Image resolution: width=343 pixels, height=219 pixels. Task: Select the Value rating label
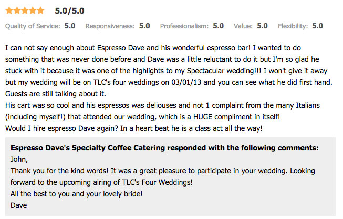click(x=243, y=25)
